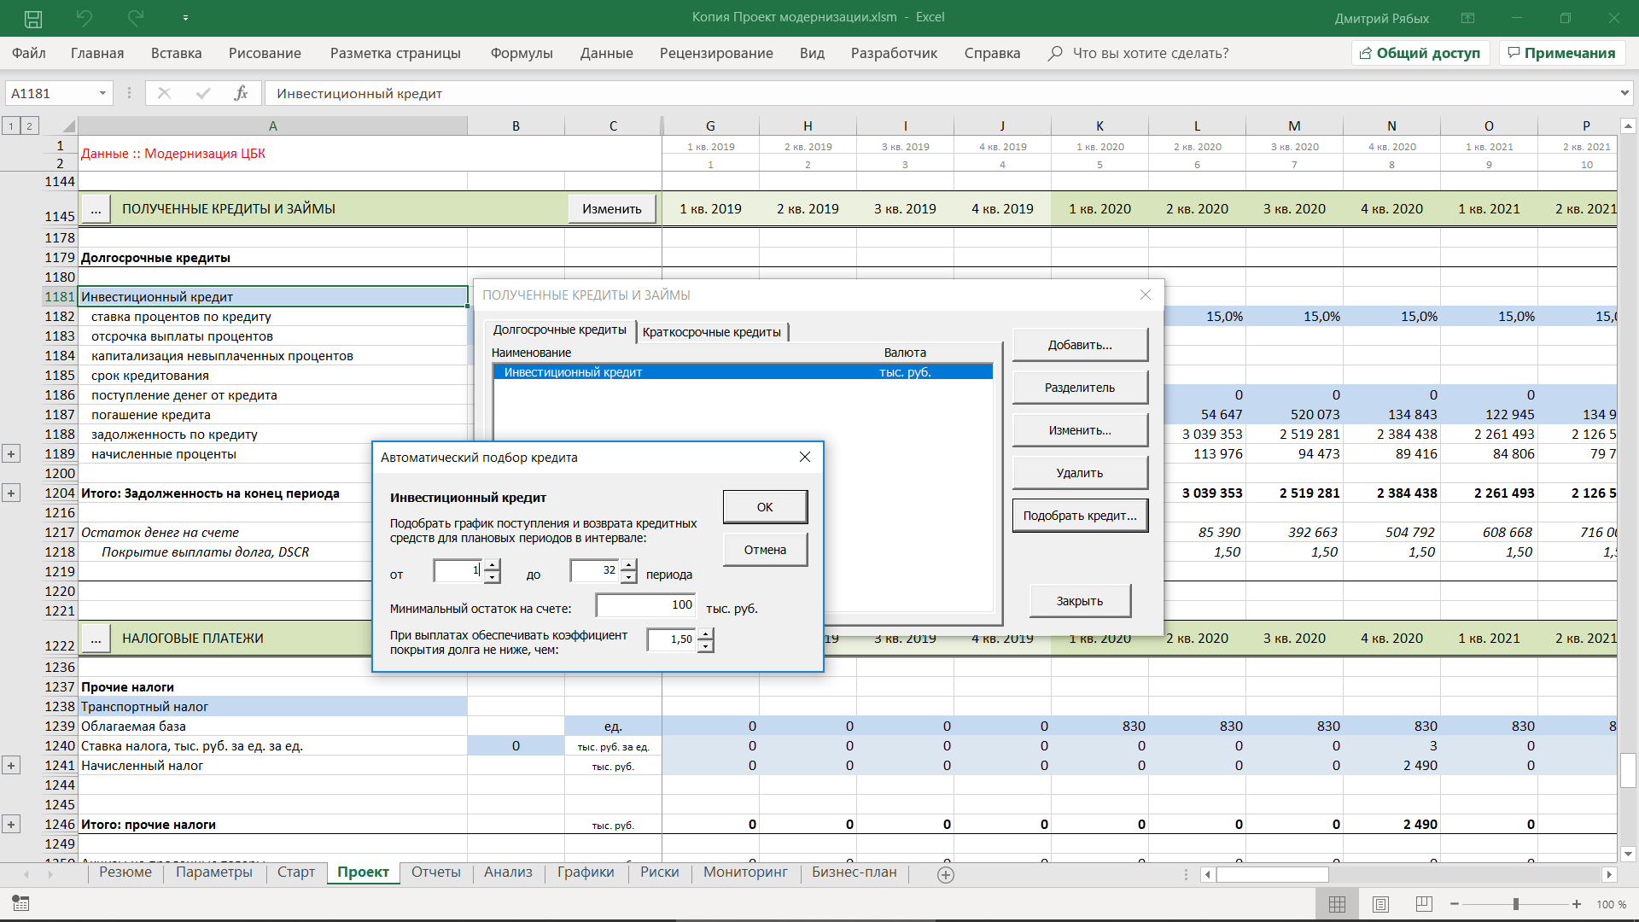Expand the group at row 1241

click(x=11, y=766)
